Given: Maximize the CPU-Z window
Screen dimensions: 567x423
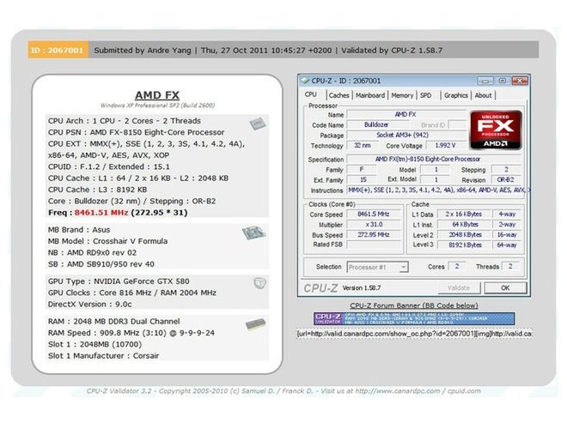Looking at the screenshot, I should coord(503,81).
